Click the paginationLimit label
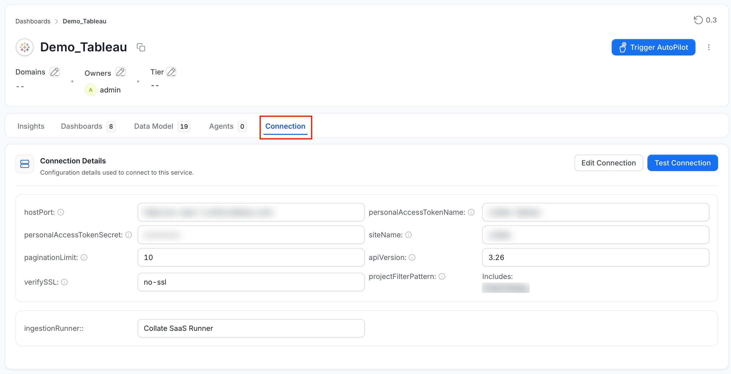Image resolution: width=731 pixels, height=374 pixels. point(51,258)
